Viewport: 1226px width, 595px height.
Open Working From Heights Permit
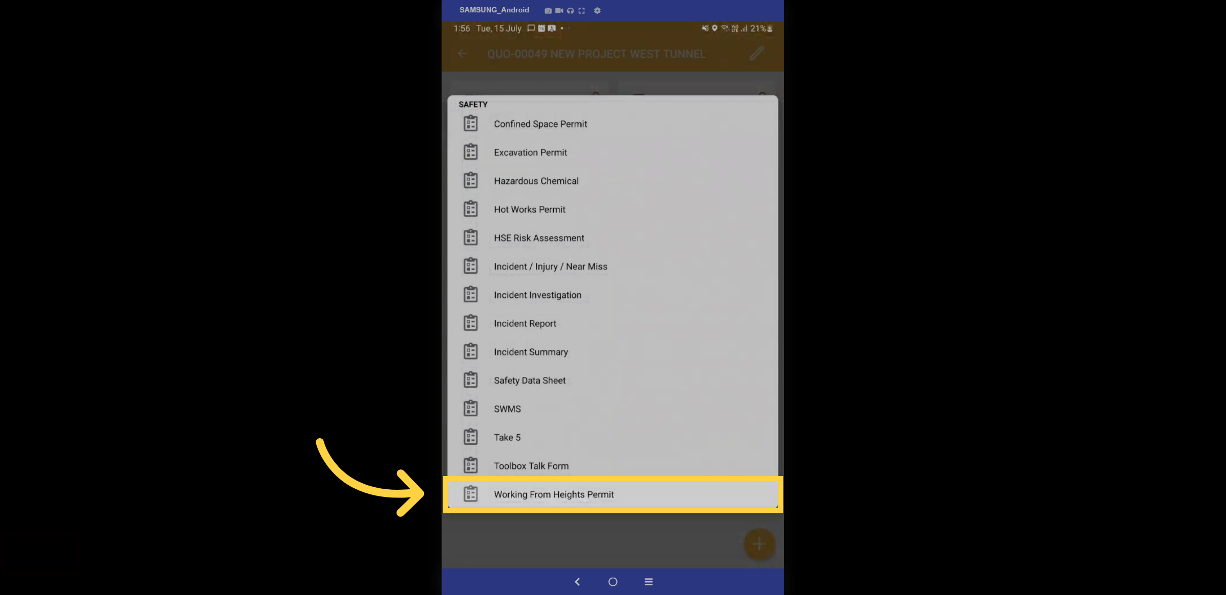(612, 494)
